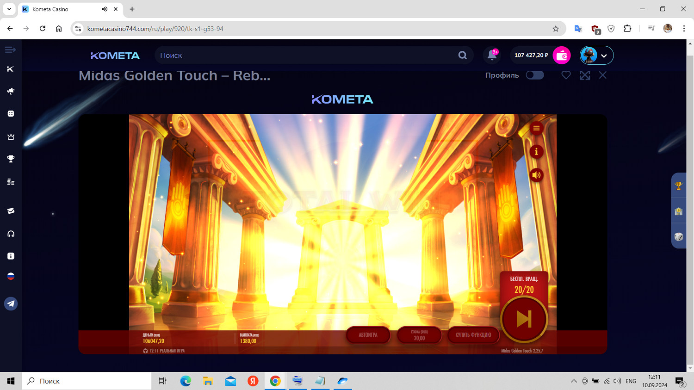
Task: Open the in-game hamburger menu
Action: click(536, 129)
